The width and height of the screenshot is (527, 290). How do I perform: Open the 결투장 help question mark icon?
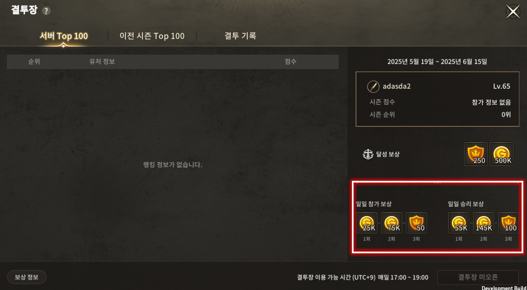46,11
